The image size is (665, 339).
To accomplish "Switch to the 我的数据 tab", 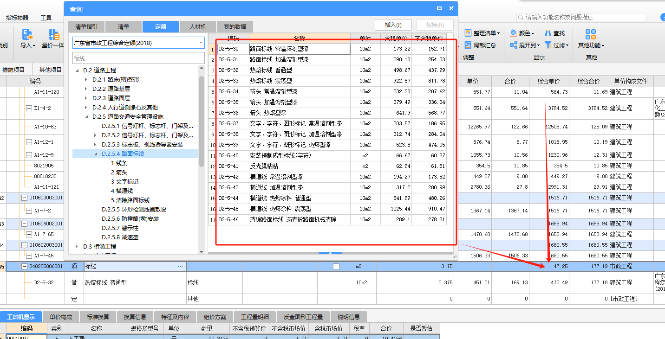I will click(x=235, y=26).
